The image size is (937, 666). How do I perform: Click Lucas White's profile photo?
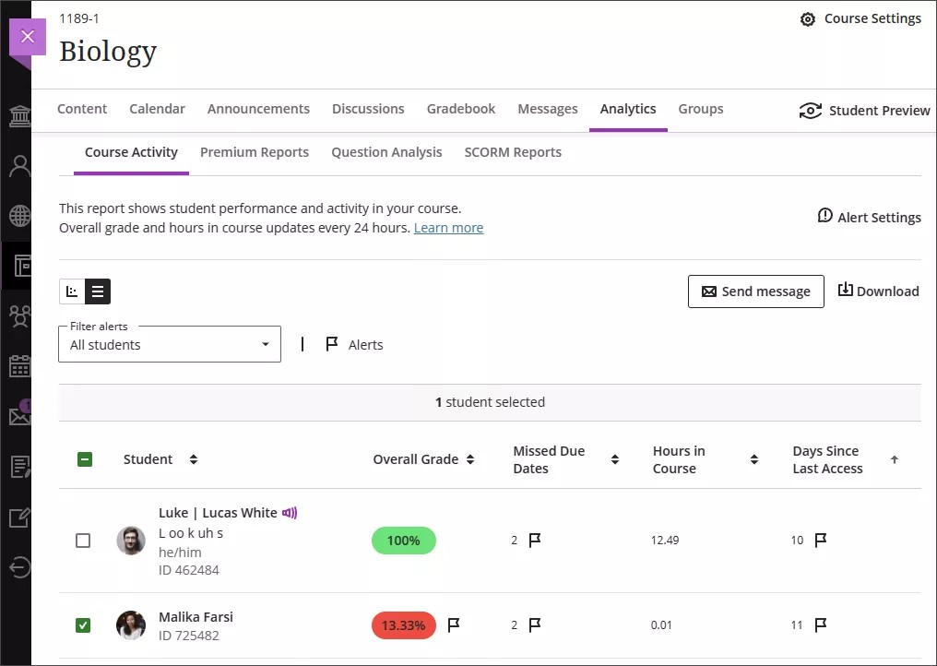[x=131, y=541]
